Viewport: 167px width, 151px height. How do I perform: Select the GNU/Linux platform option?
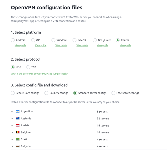point(95,40)
